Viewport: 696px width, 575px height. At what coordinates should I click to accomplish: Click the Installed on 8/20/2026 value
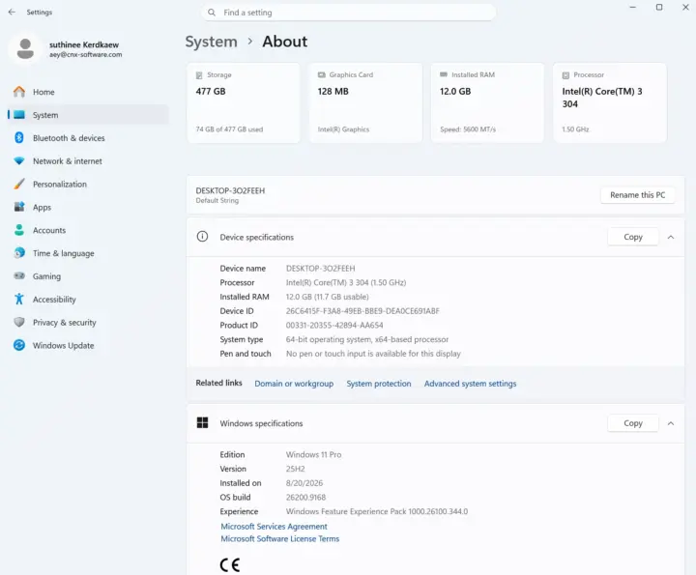point(304,483)
